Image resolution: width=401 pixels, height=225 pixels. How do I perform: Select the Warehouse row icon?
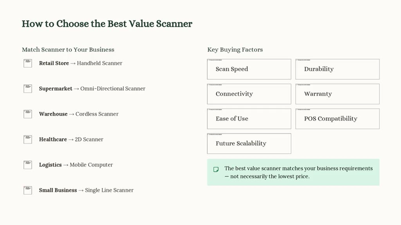point(28,114)
